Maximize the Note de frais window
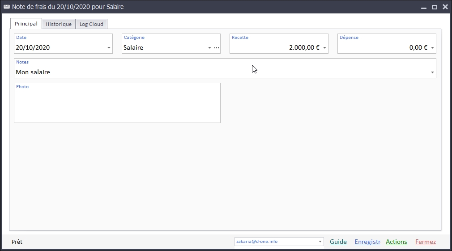 pyautogui.click(x=434, y=7)
